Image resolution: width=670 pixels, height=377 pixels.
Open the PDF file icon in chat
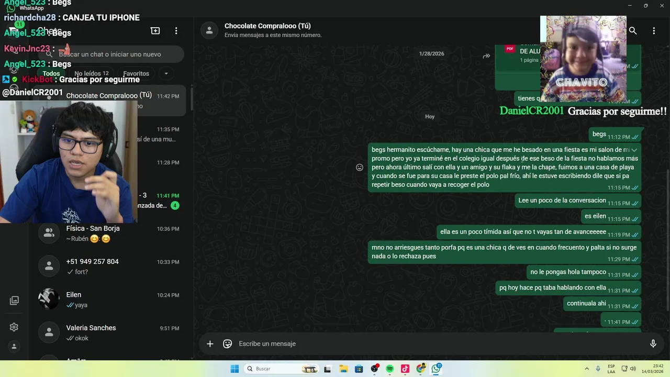click(509, 49)
